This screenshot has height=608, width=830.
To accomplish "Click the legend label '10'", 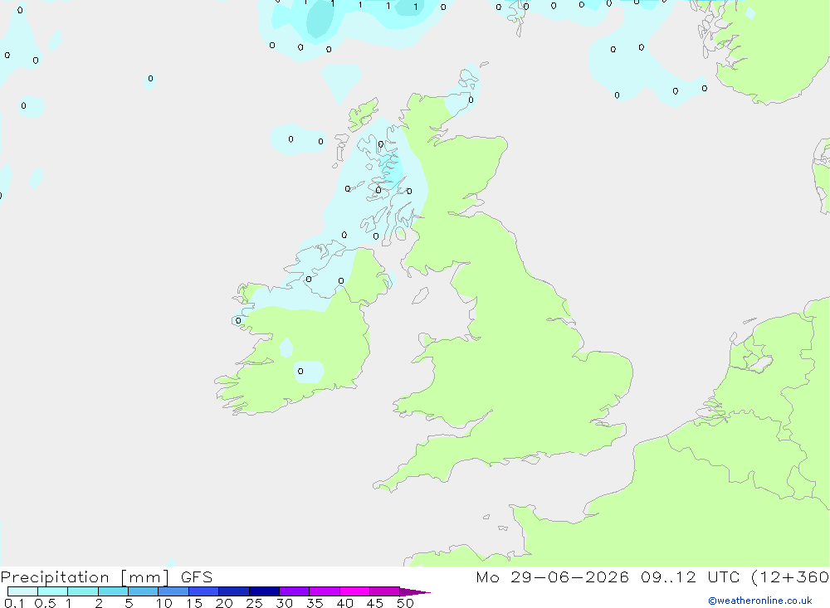I will [x=164, y=603].
